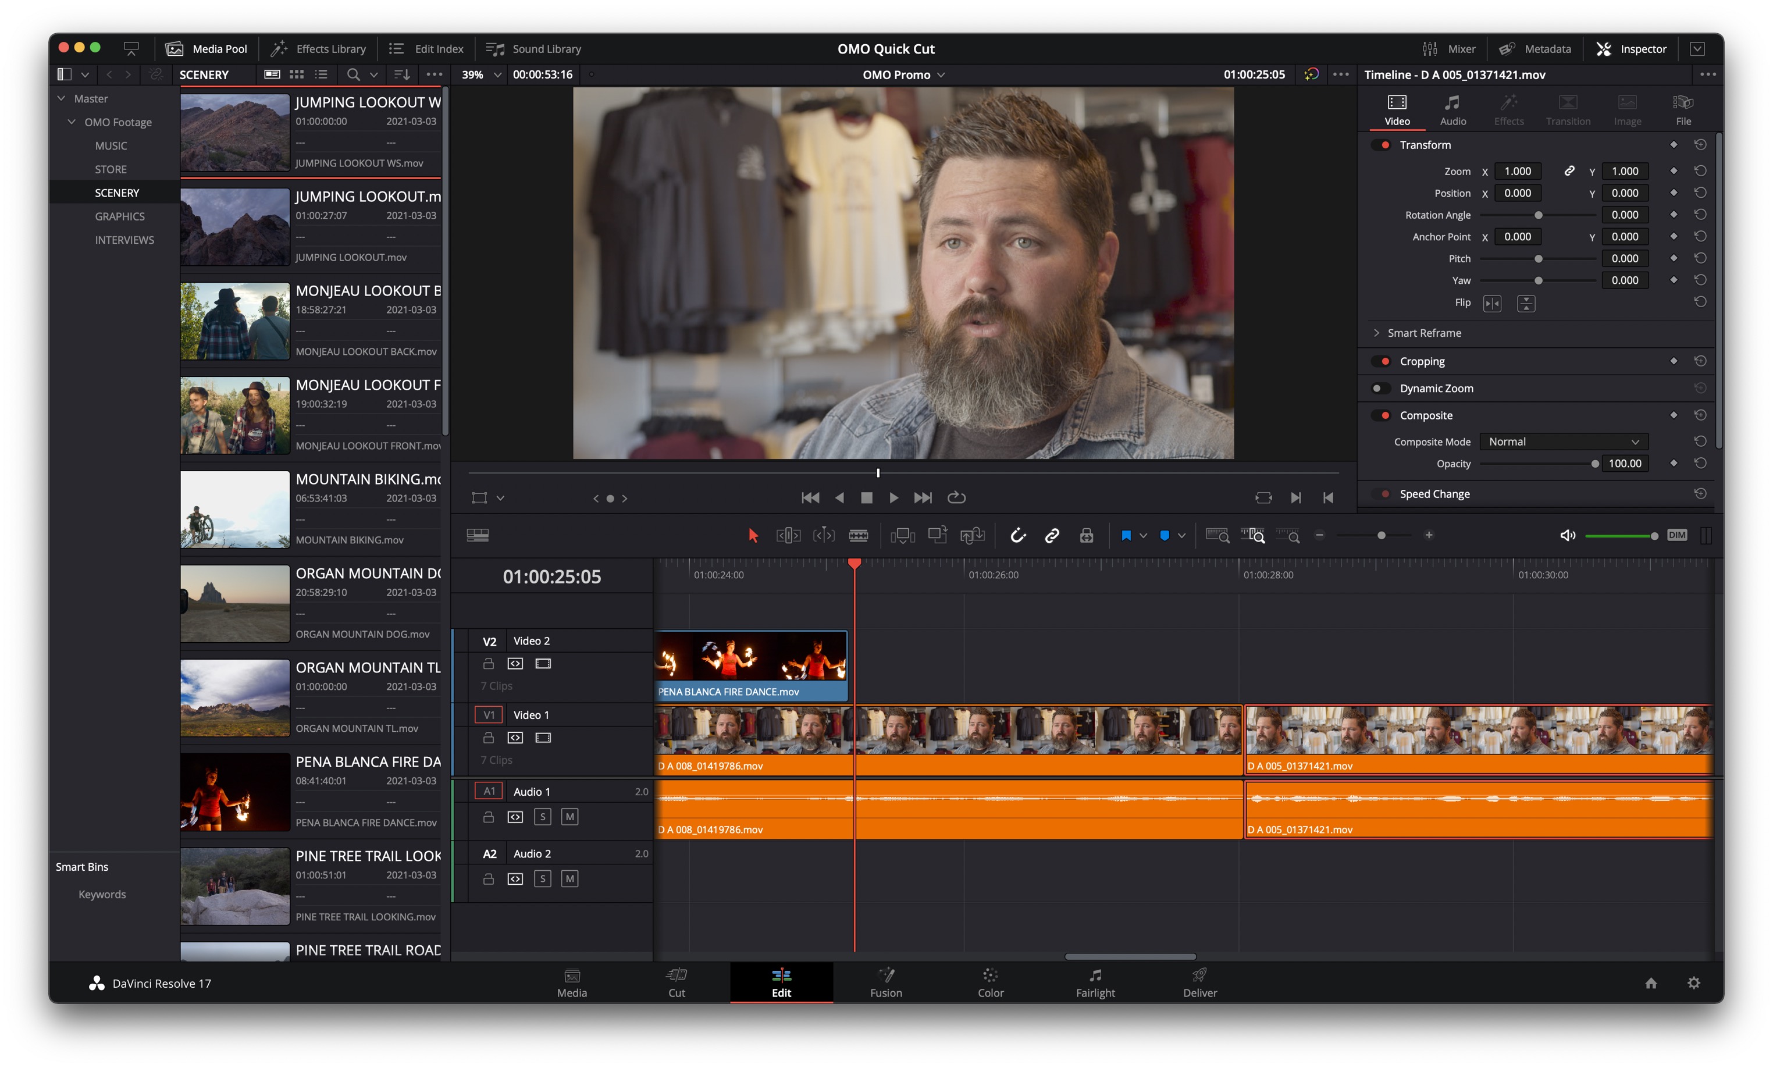Click the Play forward button

click(893, 498)
